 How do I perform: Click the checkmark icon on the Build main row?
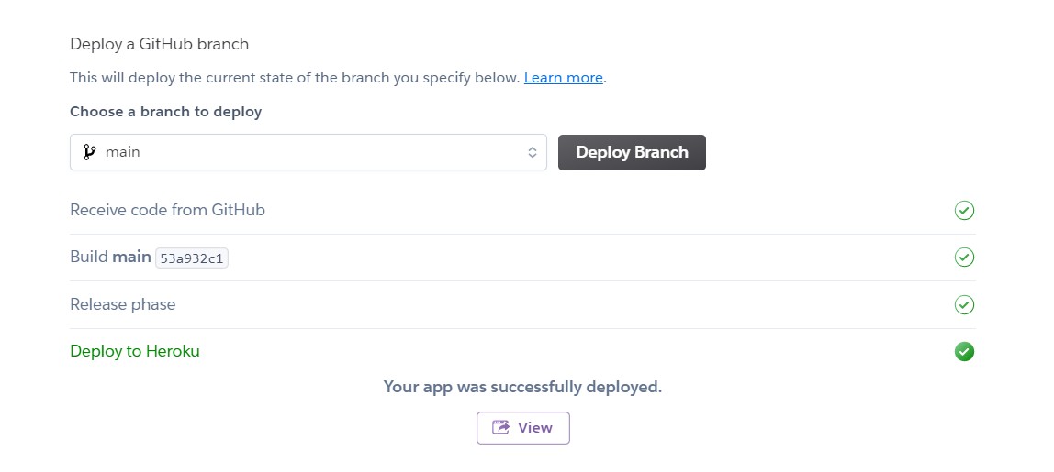964,258
